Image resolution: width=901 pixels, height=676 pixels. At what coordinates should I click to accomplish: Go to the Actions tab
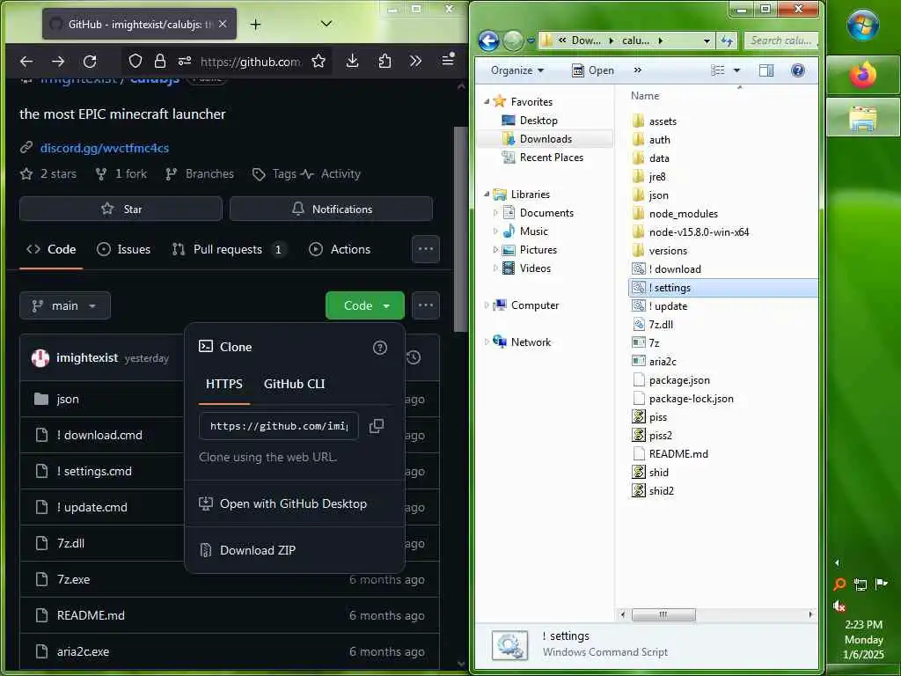coord(341,249)
